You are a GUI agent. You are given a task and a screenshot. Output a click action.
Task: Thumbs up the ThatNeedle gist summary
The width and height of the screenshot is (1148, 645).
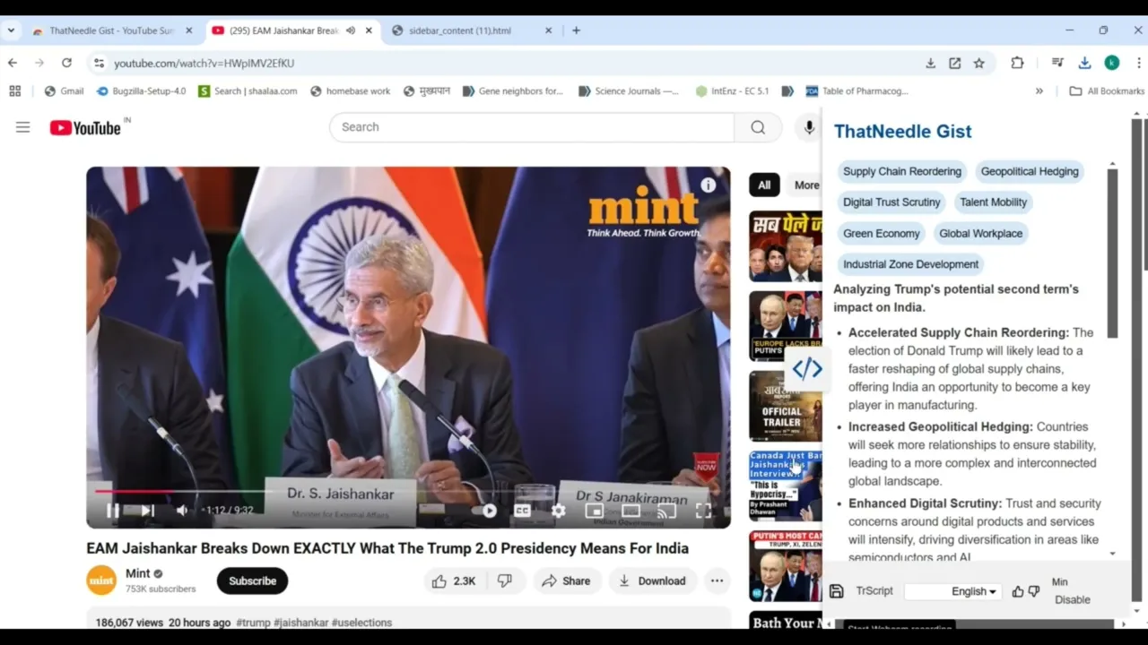(x=1018, y=591)
